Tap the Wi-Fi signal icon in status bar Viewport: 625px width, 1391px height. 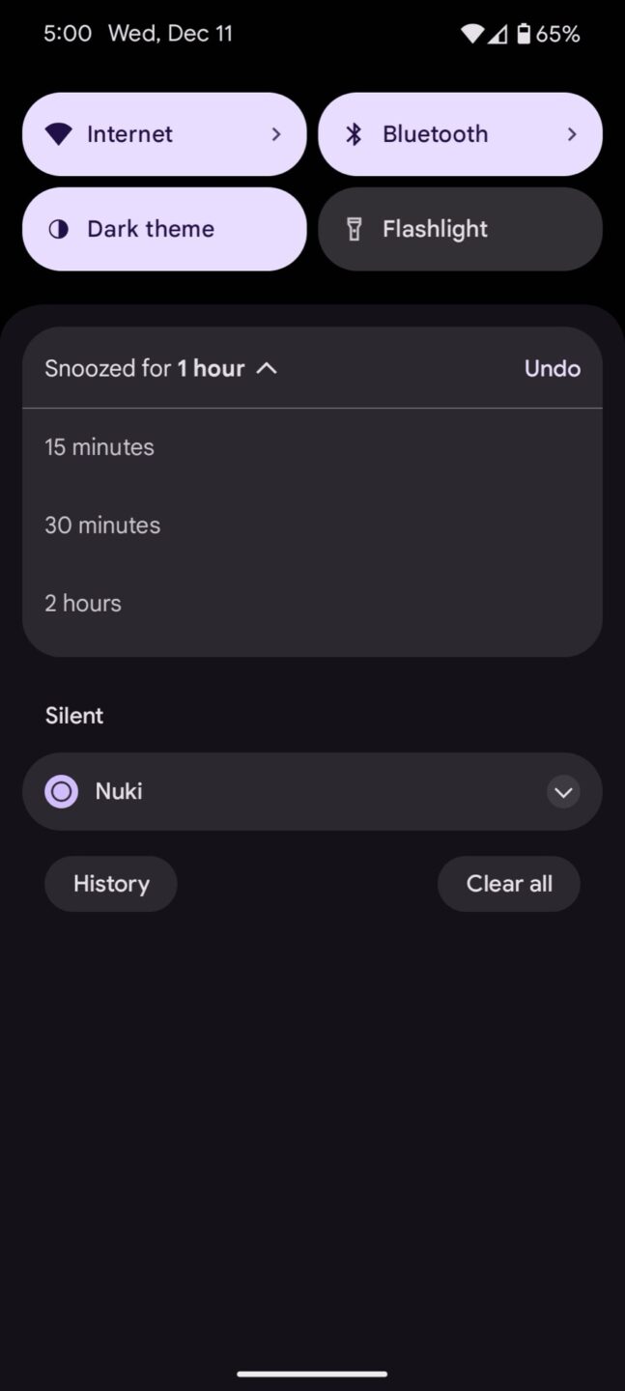point(471,35)
